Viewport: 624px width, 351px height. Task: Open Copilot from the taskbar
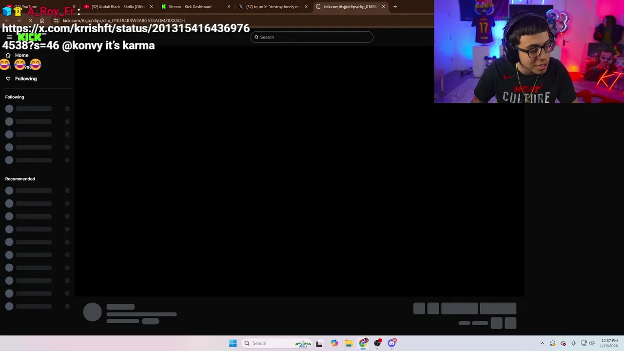334,343
